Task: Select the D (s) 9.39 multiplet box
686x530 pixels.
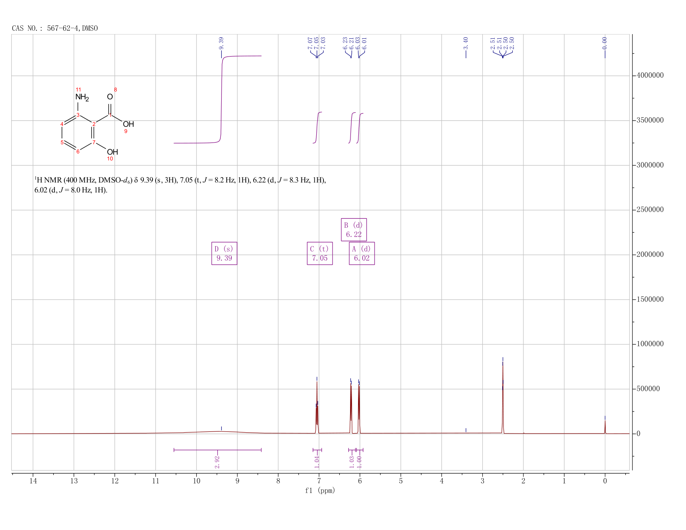Action: pos(224,254)
